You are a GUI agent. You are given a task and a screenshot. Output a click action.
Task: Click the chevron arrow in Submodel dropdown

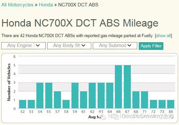[129, 45]
